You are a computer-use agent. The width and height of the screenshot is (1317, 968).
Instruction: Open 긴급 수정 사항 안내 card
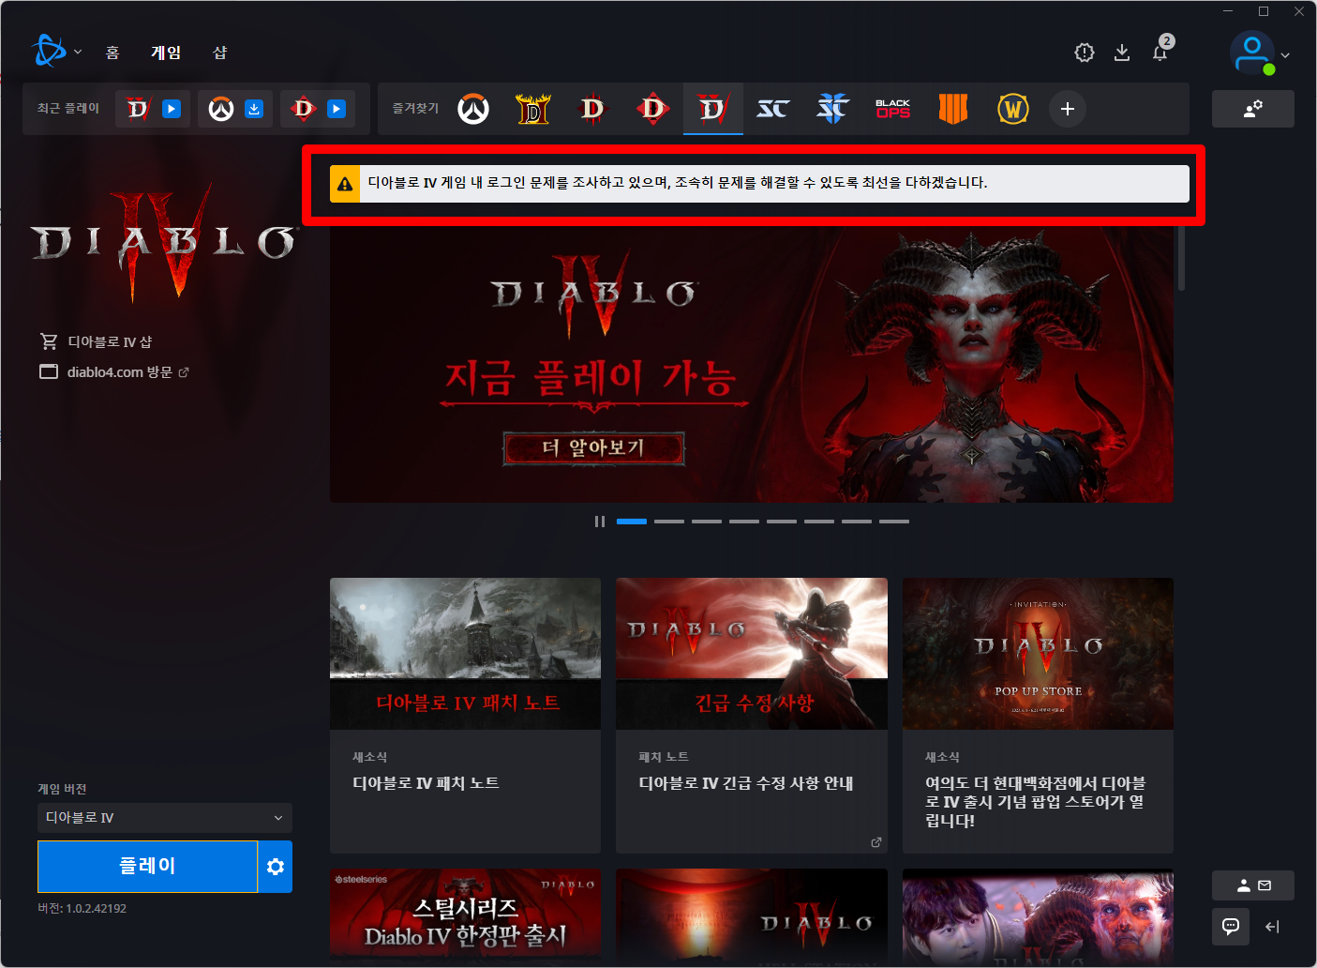point(752,716)
